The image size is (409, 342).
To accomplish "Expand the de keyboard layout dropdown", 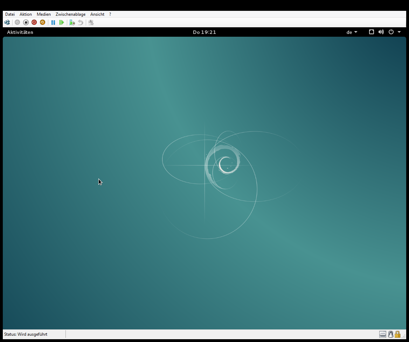I will pyautogui.click(x=352, y=32).
